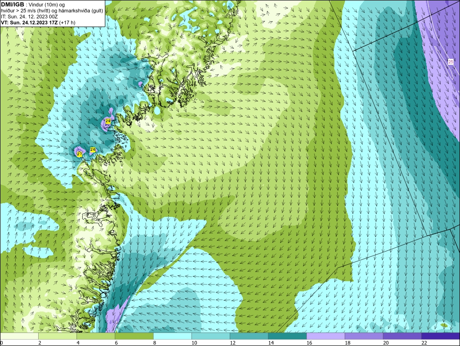The height and width of the screenshot is (346, 460).
Task: Click the legend scale value 20
Action: coord(386,343)
